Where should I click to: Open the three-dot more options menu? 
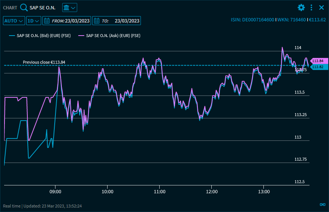311,7
